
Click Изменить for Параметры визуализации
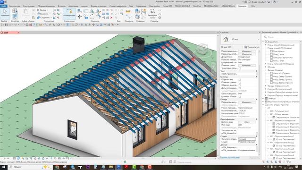247,102
